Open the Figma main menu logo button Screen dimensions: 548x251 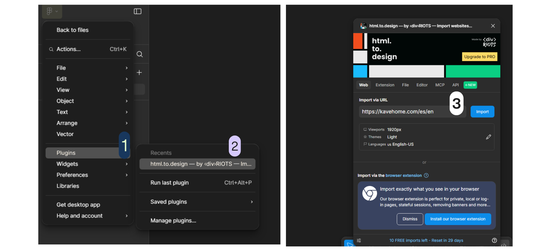52,11
